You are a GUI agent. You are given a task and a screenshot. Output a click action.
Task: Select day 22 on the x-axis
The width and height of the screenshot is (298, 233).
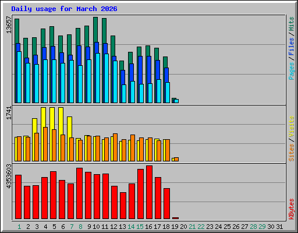tap(201, 227)
